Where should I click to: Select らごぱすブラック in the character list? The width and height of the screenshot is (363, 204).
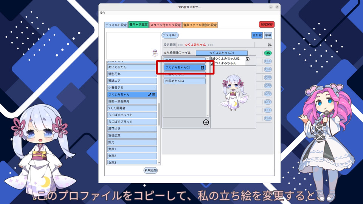[x=132, y=122]
